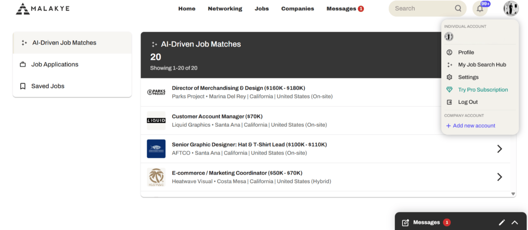Select AI-Driven Job Matches sidebar tab
The height and width of the screenshot is (230, 528).
(72, 43)
